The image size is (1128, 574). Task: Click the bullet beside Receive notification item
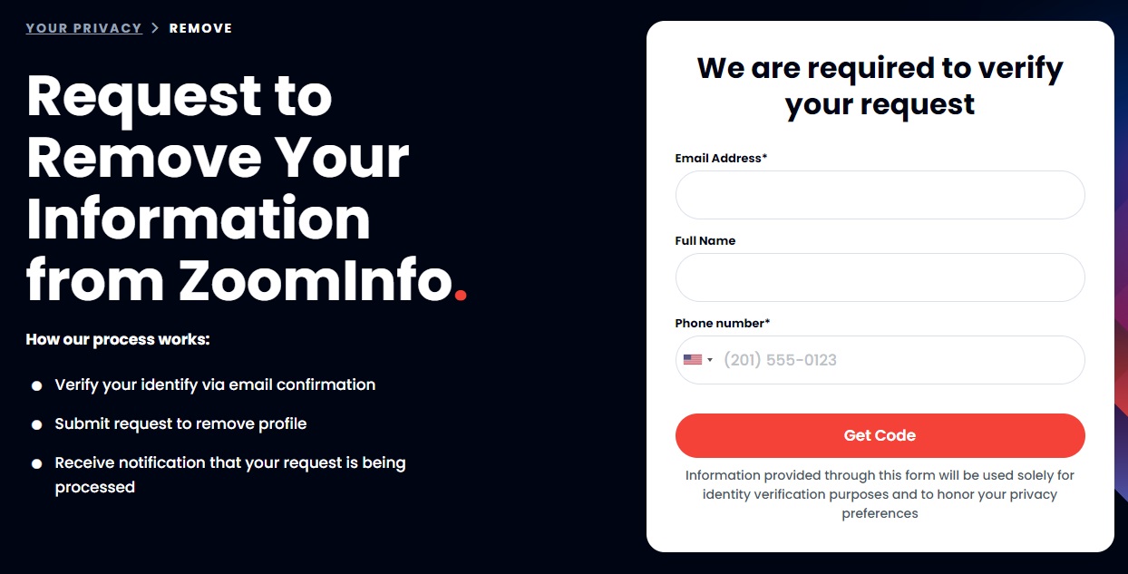click(x=36, y=463)
